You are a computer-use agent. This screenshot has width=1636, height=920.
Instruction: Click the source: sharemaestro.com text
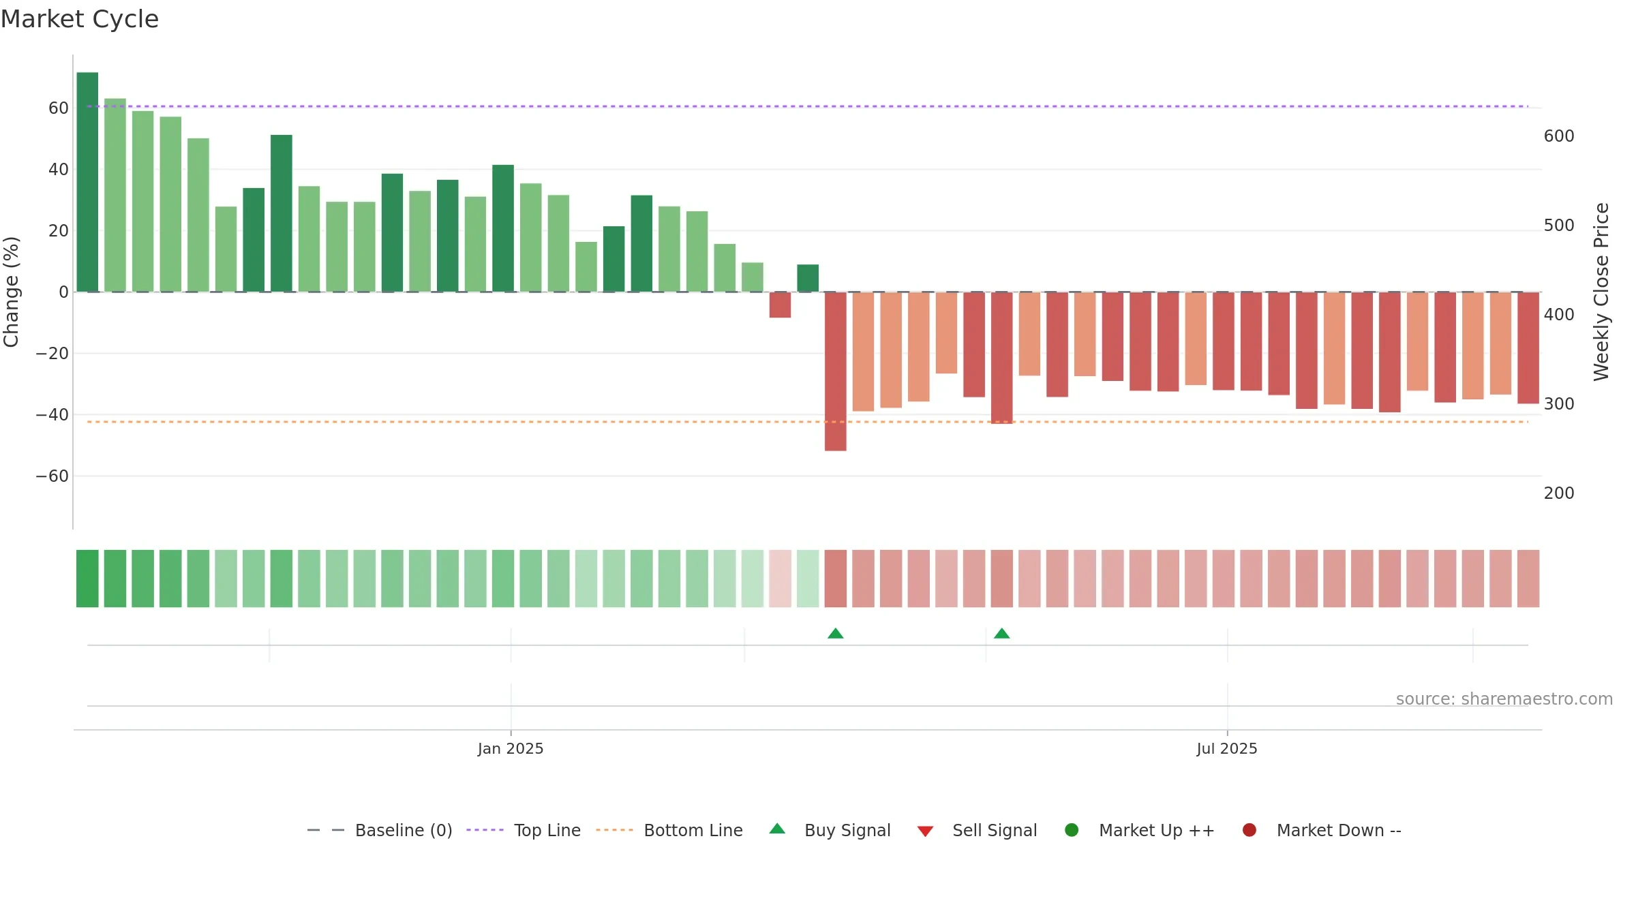tap(1504, 699)
